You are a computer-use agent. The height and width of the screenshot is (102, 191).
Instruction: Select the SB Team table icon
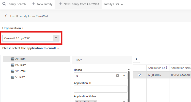[x=13, y=77]
